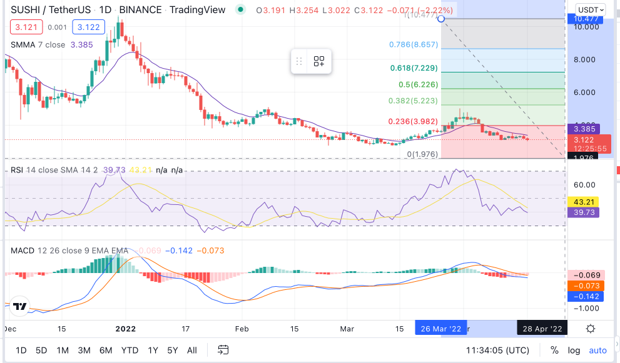Select the 1D date range beside 5D
This screenshot has height=363, width=620.
21,351
